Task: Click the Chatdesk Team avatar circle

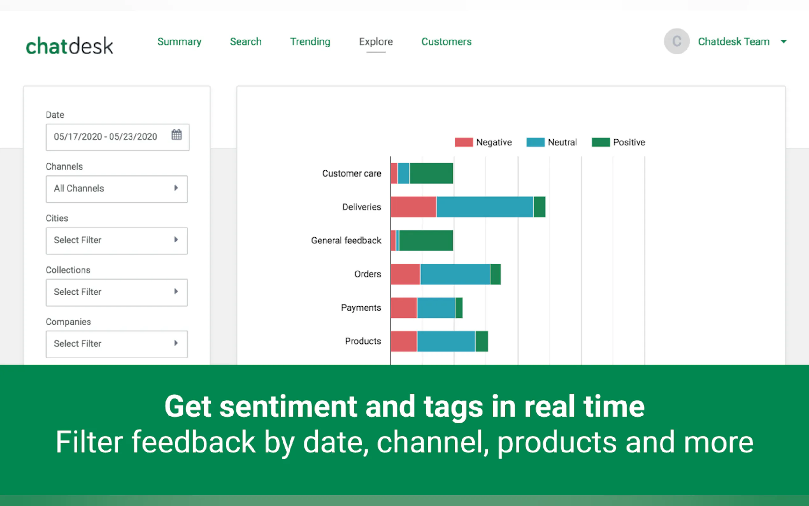Action: (x=677, y=41)
